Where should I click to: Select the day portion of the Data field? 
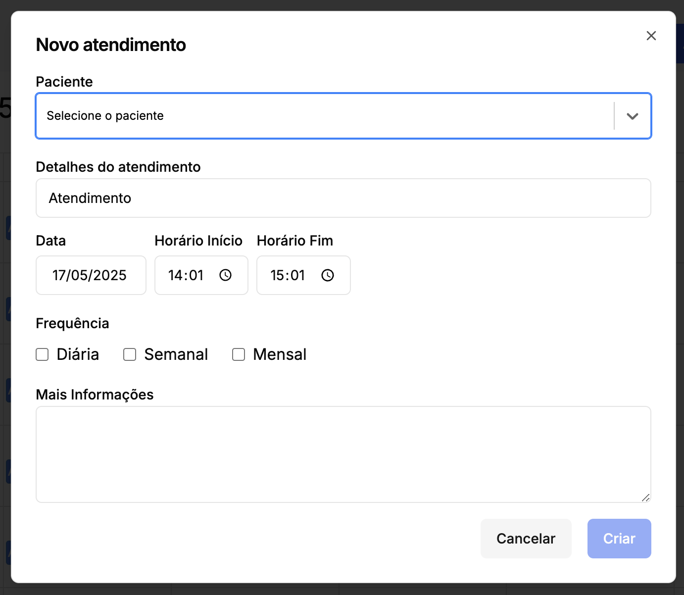click(59, 275)
